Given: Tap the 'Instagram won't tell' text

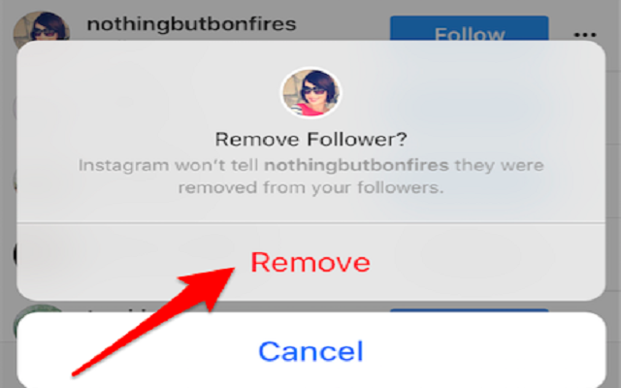Looking at the screenshot, I should click(x=168, y=165).
